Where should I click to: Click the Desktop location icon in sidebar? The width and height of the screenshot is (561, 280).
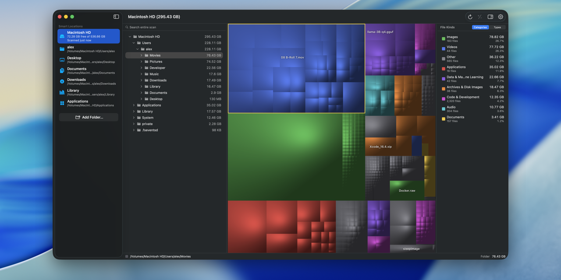62,60
